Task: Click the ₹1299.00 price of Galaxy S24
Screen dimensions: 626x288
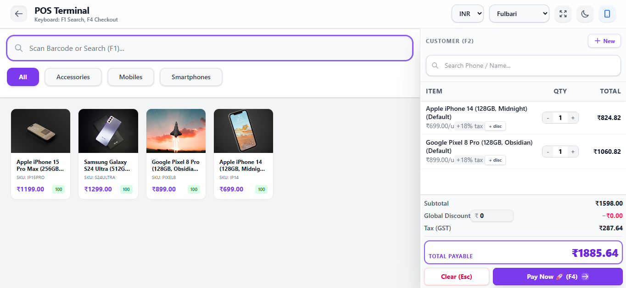Action: point(98,189)
